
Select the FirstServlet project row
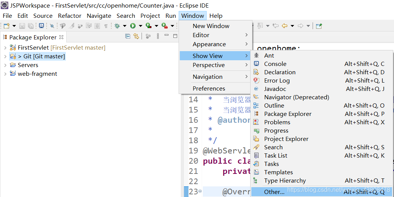tap(57, 48)
